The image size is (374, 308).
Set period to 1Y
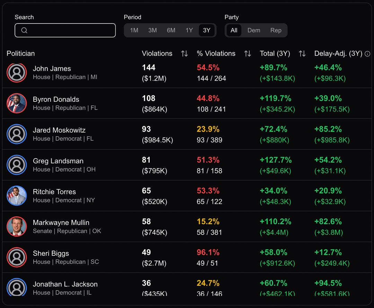pyautogui.click(x=189, y=30)
